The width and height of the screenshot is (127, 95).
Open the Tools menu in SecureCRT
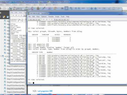pyautogui.click(x=62, y=17)
